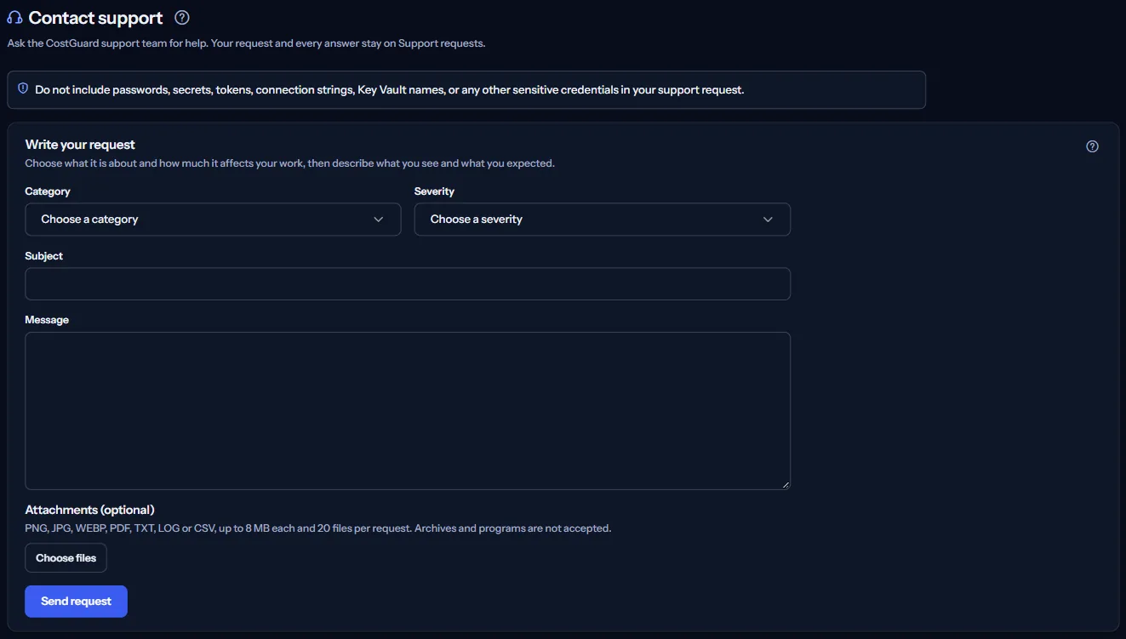Click the headset icon beside Contact support

14,18
